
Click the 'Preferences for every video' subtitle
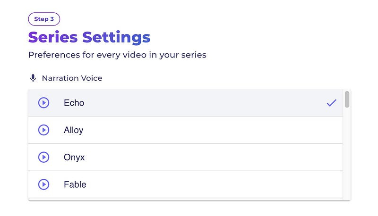[x=117, y=55]
